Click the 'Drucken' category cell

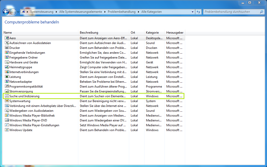151,48
